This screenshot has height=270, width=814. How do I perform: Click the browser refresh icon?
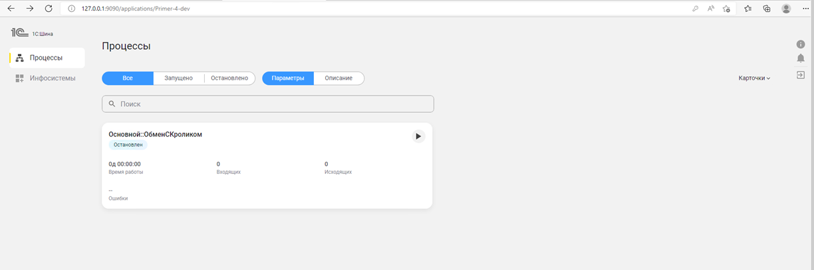click(49, 9)
